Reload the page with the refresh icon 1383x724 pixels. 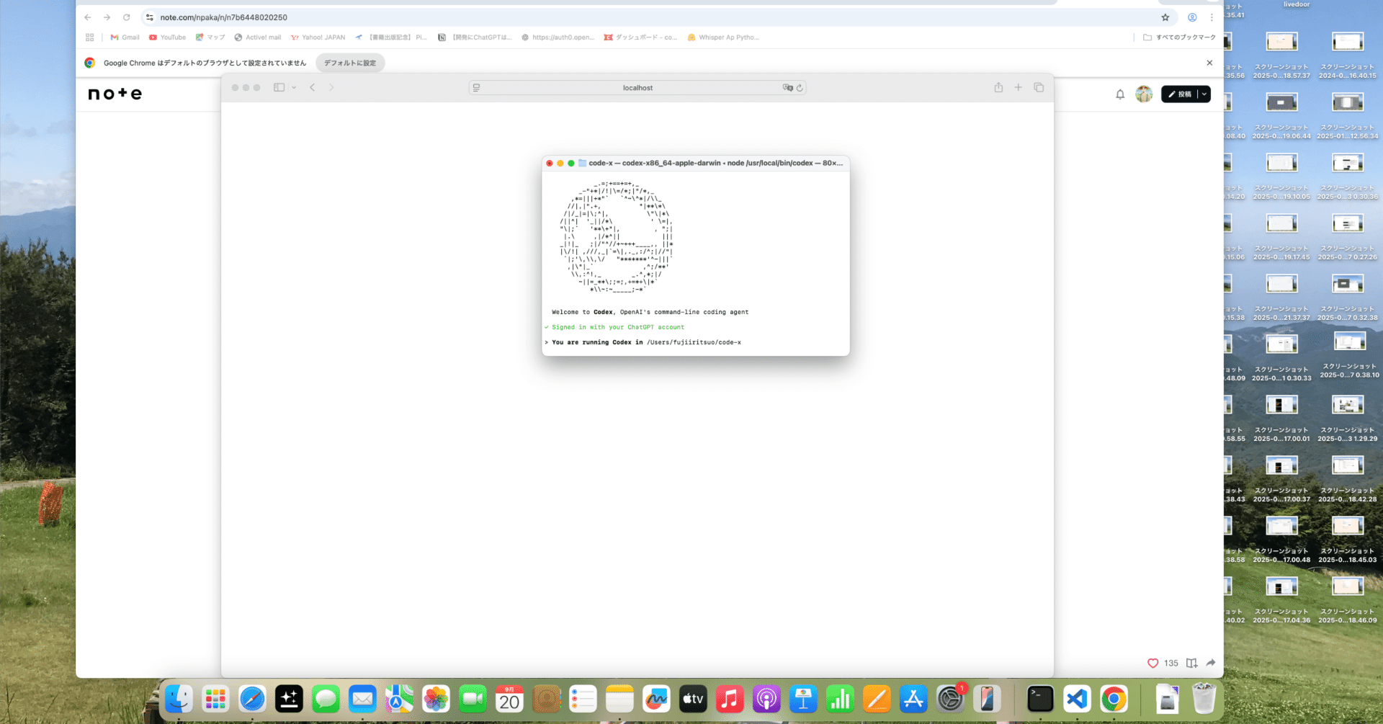point(126,17)
